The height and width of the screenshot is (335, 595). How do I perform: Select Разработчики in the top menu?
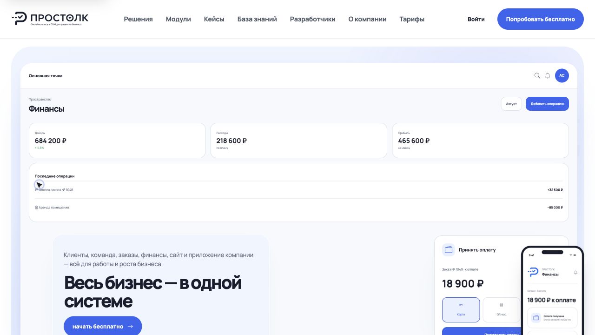tap(313, 19)
